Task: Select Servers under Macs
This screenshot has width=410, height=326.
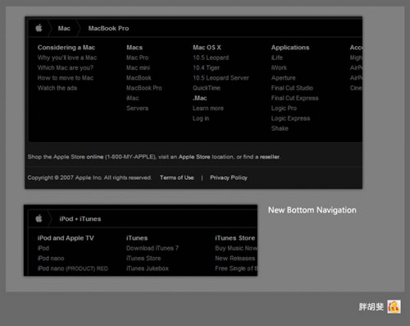Action: pos(137,108)
